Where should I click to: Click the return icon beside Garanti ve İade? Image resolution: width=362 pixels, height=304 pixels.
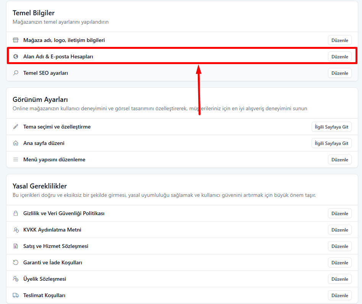click(x=16, y=262)
